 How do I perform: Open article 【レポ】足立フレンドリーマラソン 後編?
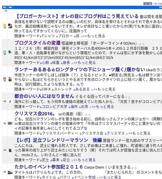[x=58, y=140]
